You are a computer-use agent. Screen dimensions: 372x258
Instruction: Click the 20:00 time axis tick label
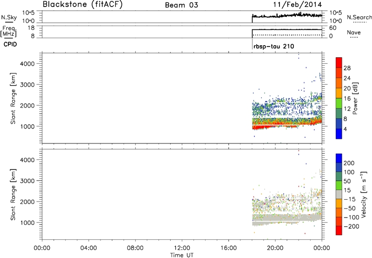pyautogui.click(x=275, y=248)
